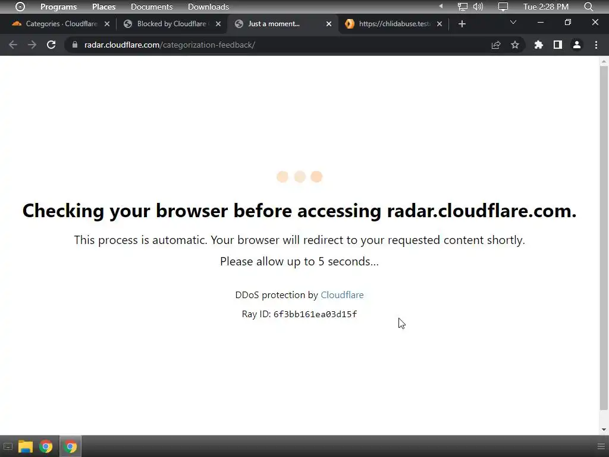Open the taskbar hamburger menu
Image resolution: width=609 pixels, height=457 pixels.
click(601, 446)
